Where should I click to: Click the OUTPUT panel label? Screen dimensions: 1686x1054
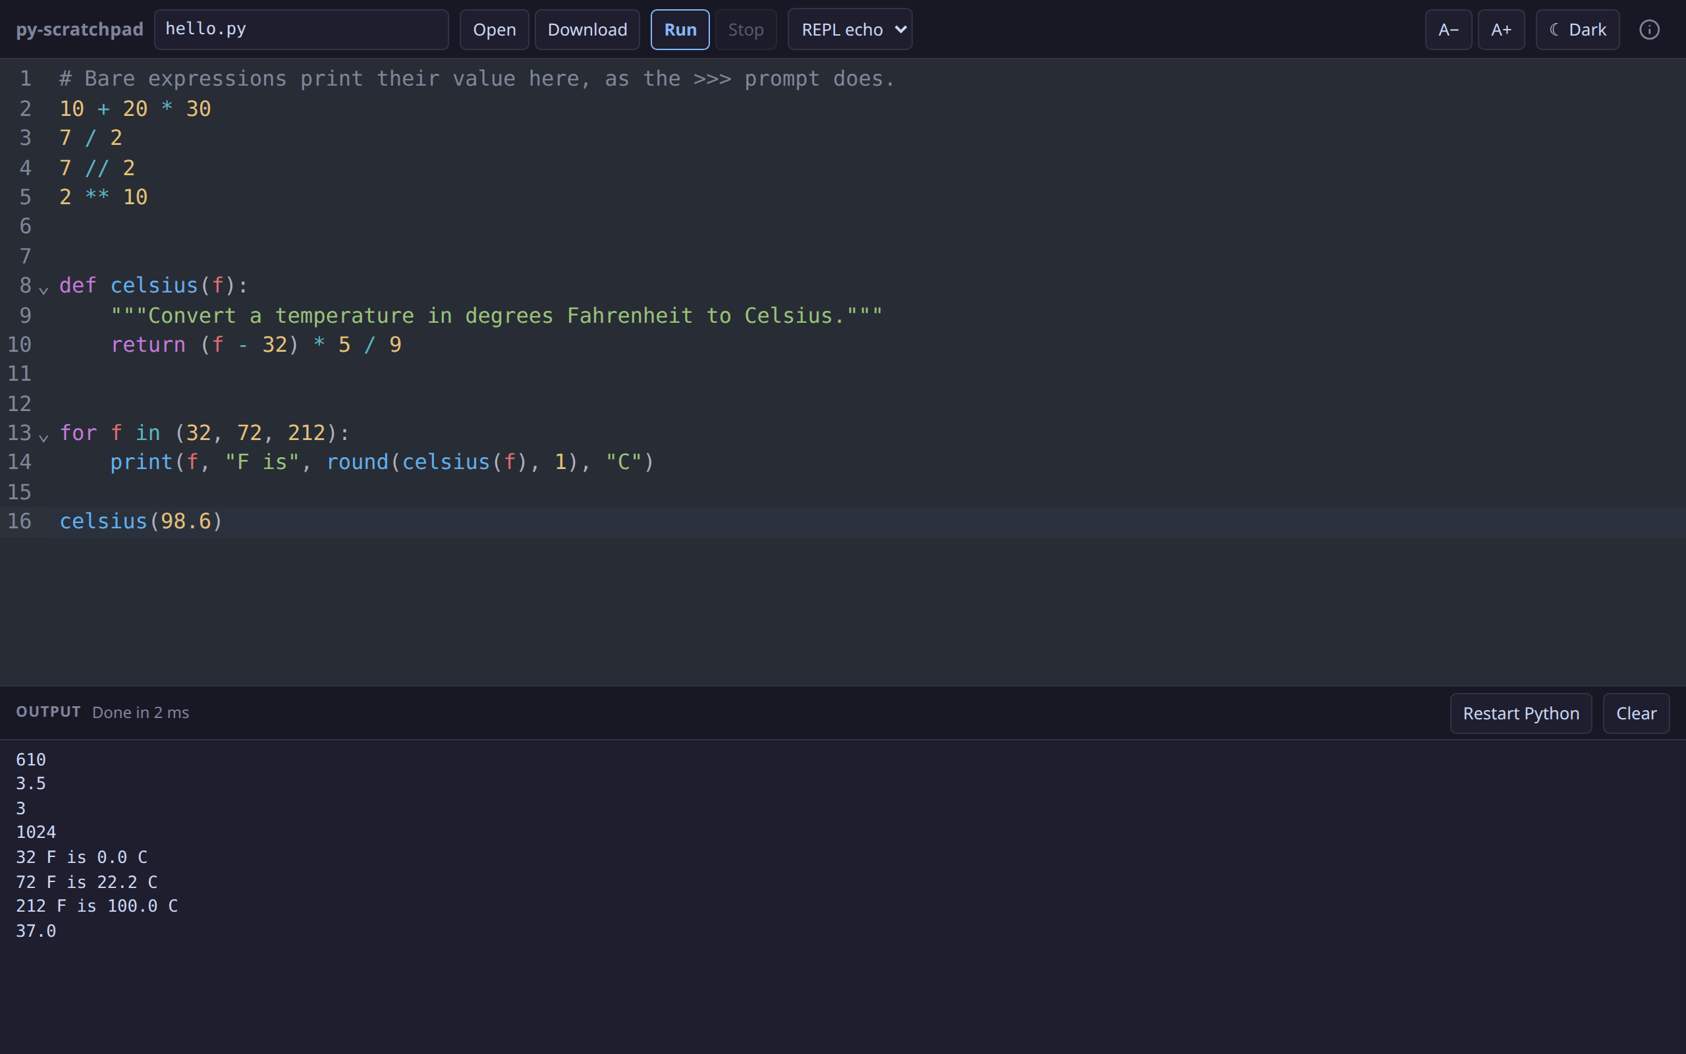coord(49,711)
